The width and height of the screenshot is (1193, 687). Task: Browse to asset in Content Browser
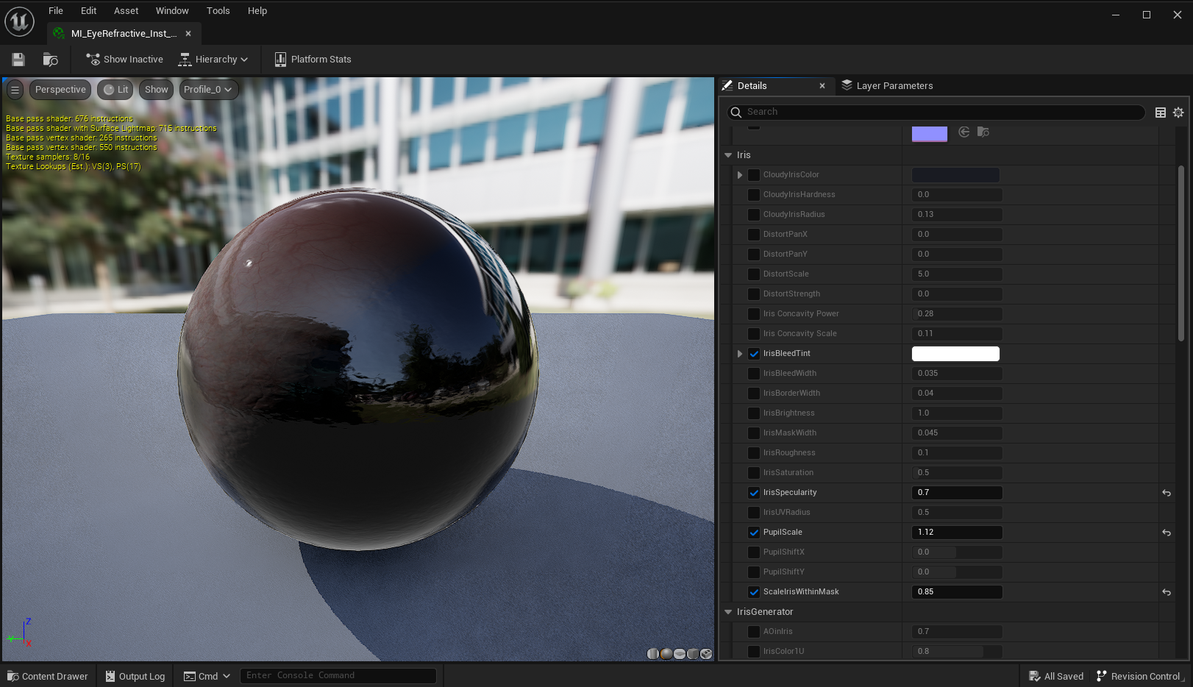(50, 60)
